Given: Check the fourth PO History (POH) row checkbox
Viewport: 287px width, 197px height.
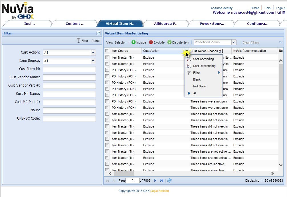Looking at the screenshot, I should (x=107, y=89).
